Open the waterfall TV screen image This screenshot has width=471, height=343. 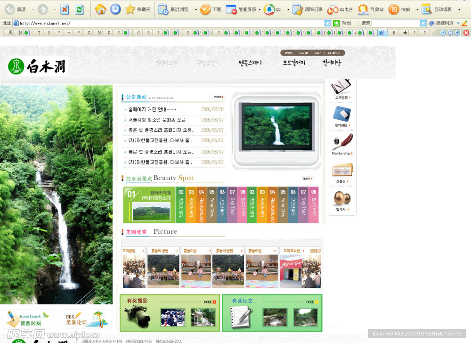276,126
